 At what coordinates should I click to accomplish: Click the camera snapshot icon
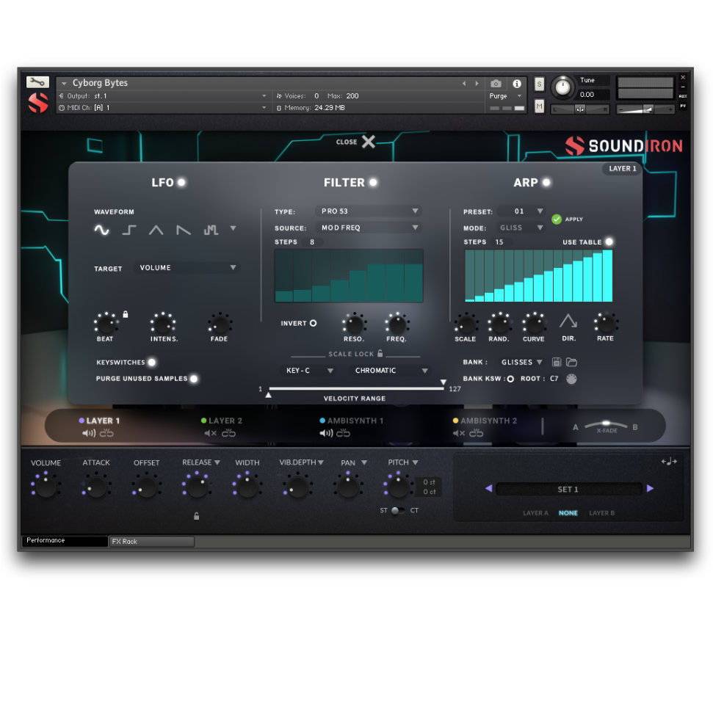pos(496,84)
